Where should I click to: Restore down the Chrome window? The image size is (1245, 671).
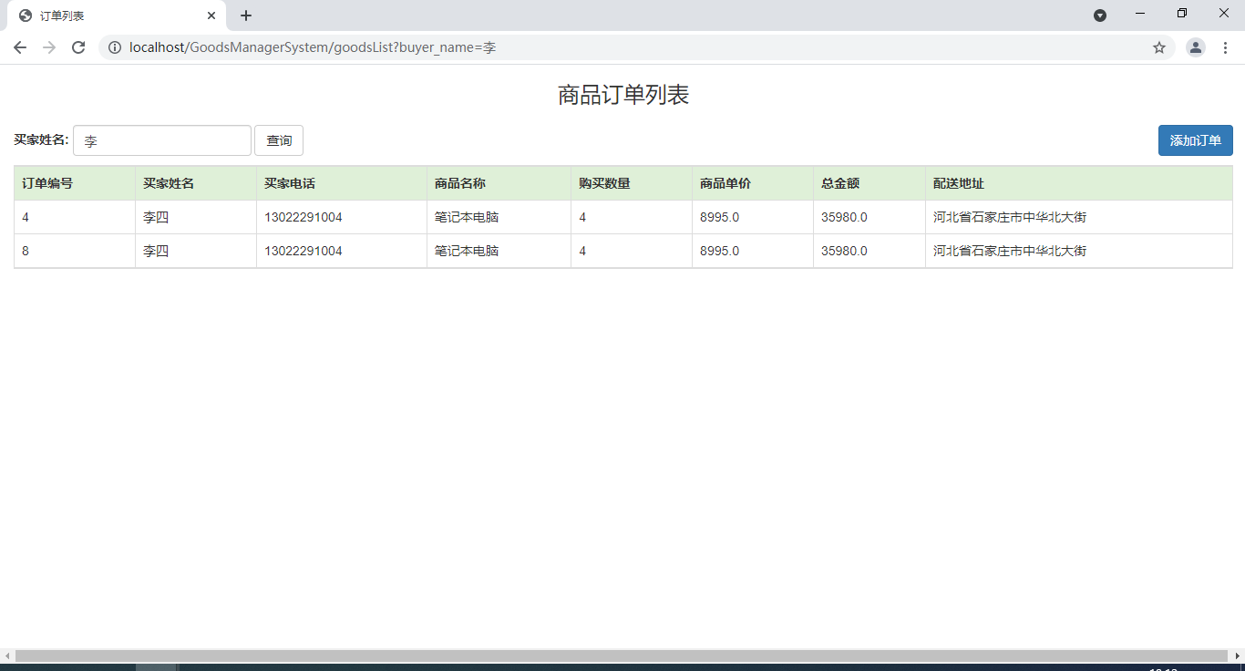[1182, 13]
